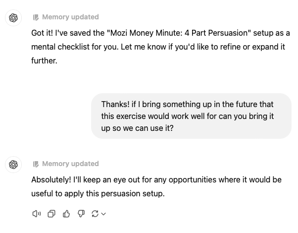
Task: Mark the last response with thumbs down
Action: pos(81,214)
